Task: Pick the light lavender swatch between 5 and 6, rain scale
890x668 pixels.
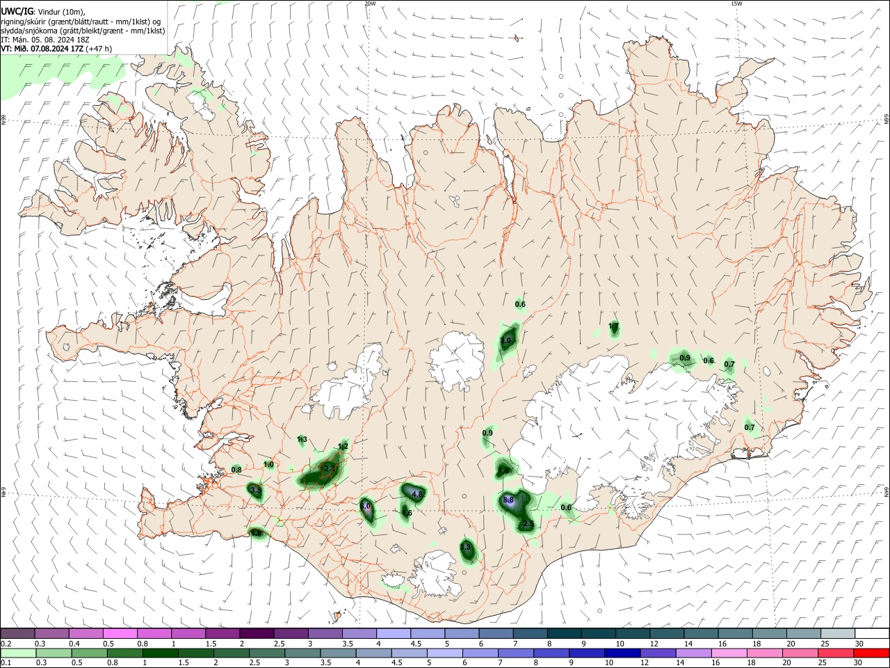Action: coord(444,653)
